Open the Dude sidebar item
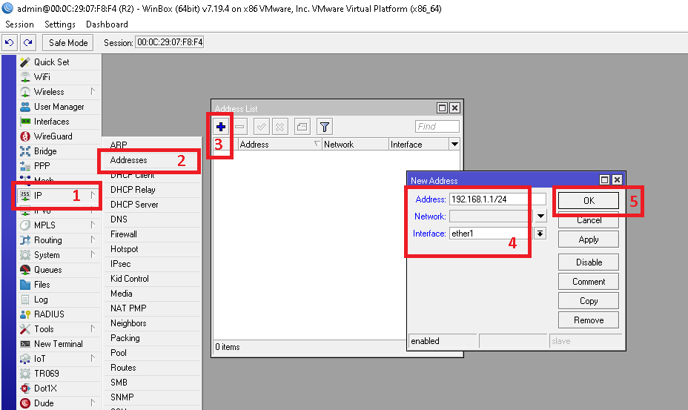The height and width of the screenshot is (410, 688). point(44,403)
